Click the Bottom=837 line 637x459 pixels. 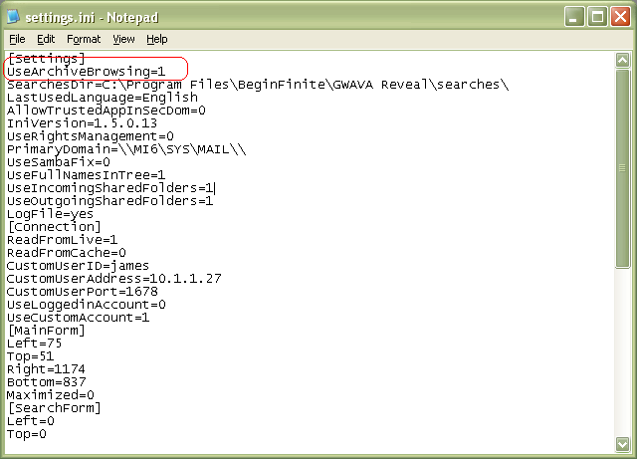(x=47, y=382)
